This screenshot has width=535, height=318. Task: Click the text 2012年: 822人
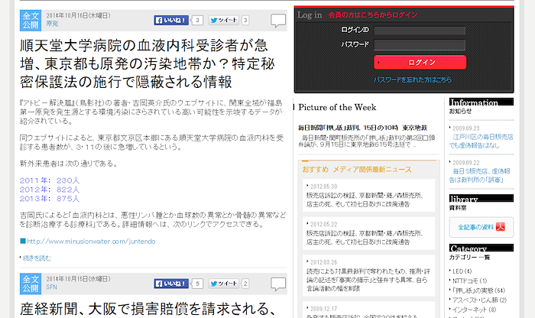(50, 190)
